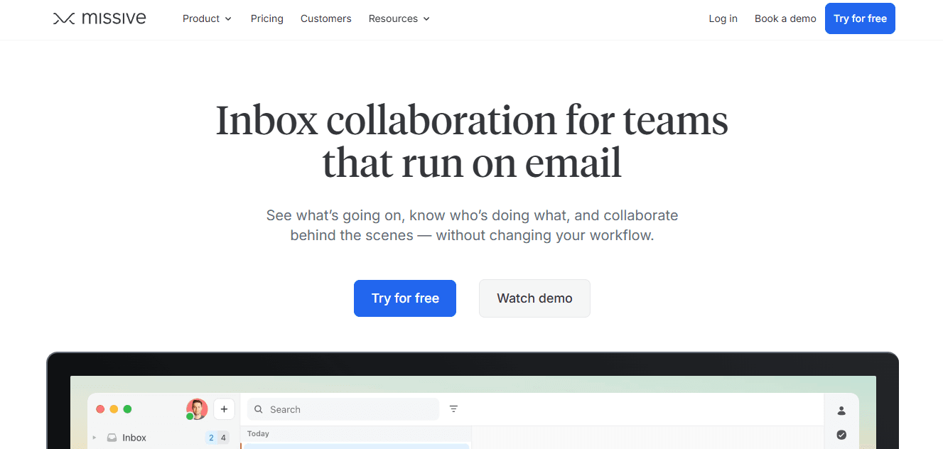The width and height of the screenshot is (943, 449).
Task: Click the magnifier icon in Search field
Action: click(259, 409)
